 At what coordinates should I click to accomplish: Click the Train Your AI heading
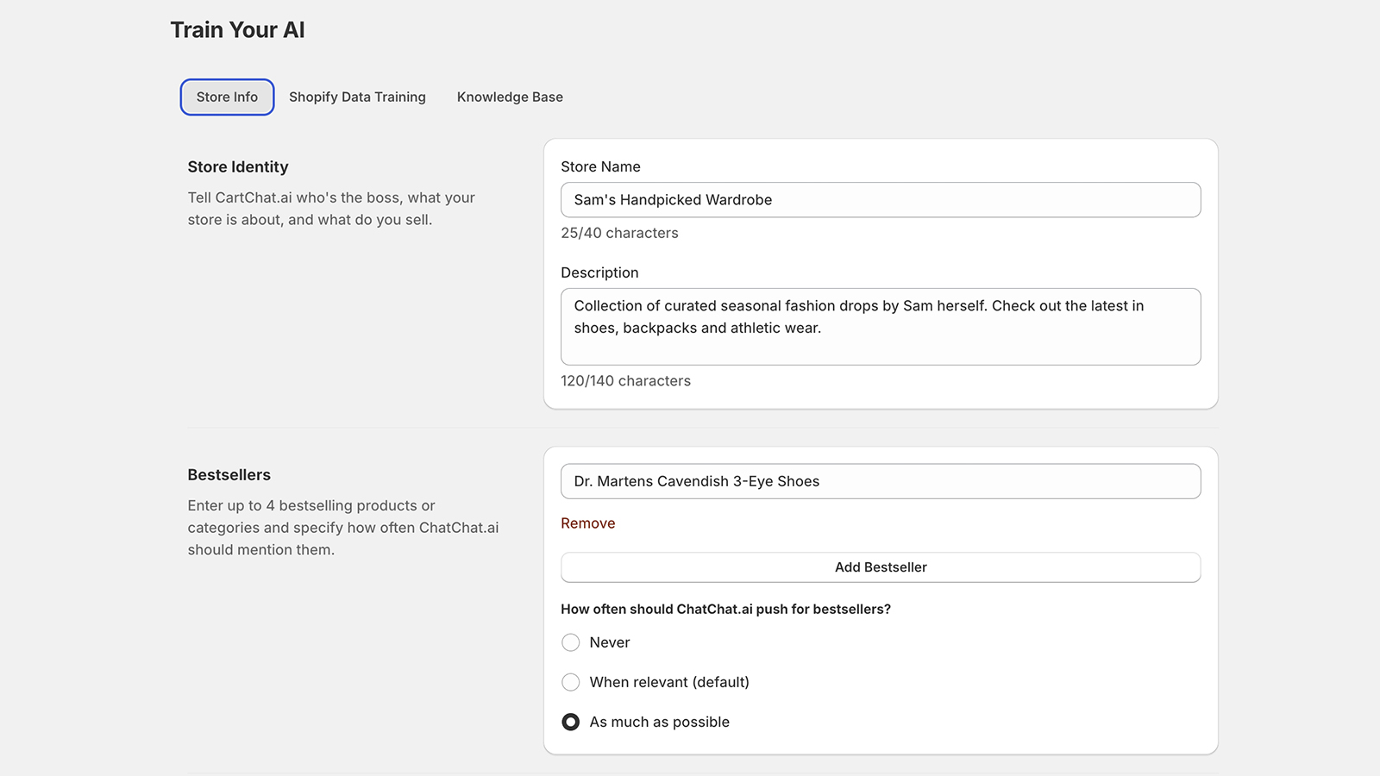pos(237,30)
